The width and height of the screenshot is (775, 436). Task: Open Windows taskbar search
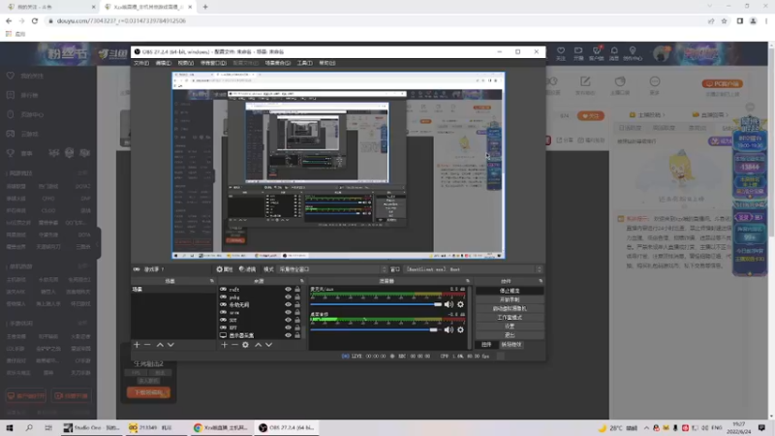click(x=29, y=427)
